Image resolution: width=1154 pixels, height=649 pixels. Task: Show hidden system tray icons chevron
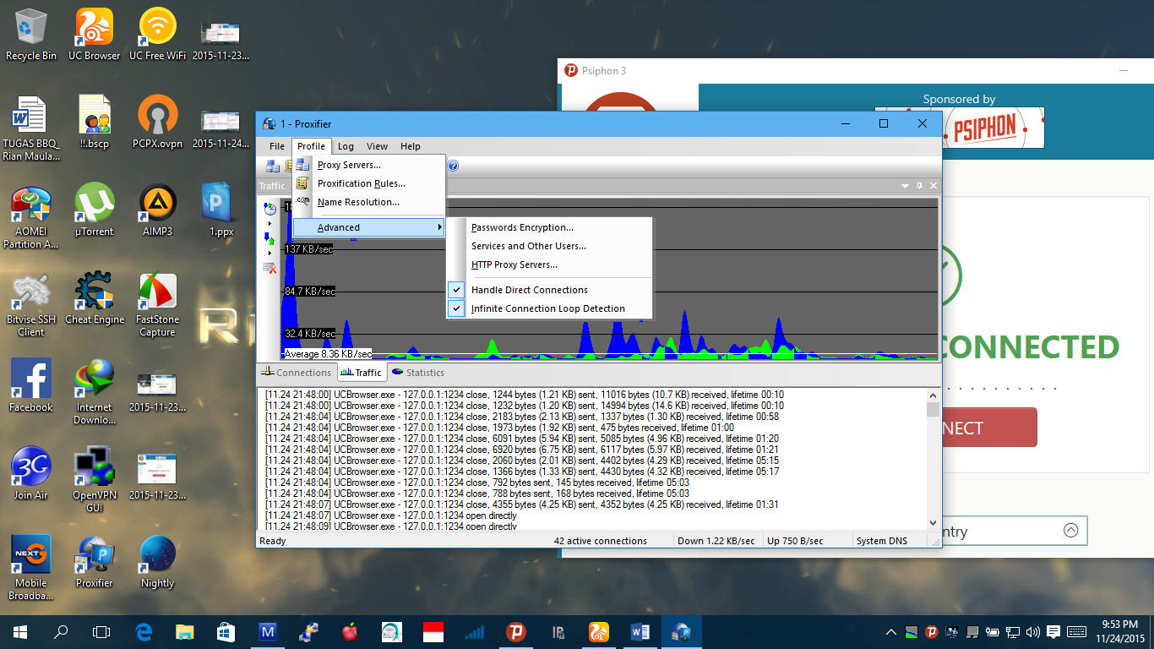pyautogui.click(x=890, y=632)
